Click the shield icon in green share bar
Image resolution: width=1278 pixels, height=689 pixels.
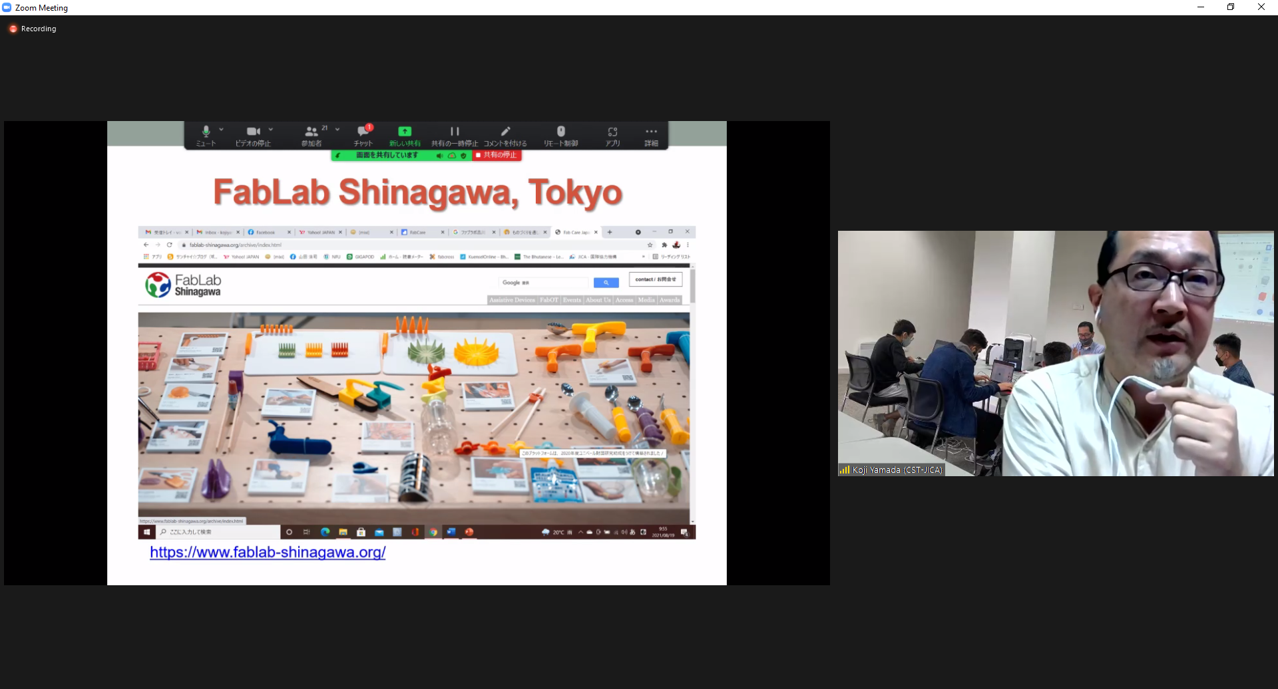[463, 156]
